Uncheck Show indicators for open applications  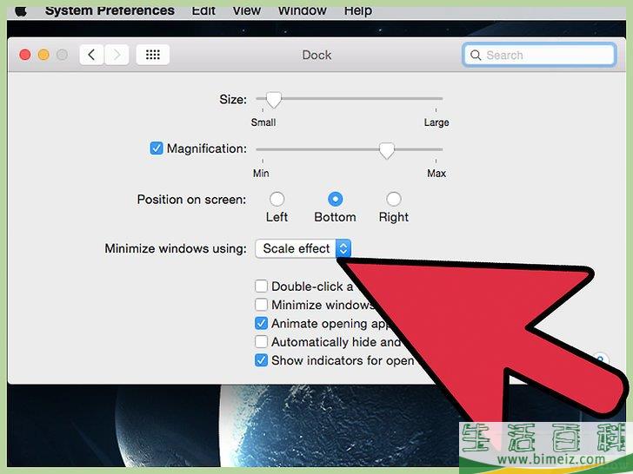[x=261, y=360]
